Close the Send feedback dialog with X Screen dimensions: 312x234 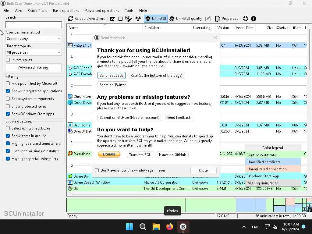pyautogui.click(x=215, y=37)
